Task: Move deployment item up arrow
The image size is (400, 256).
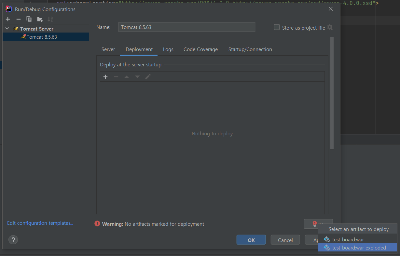Action: (127, 77)
